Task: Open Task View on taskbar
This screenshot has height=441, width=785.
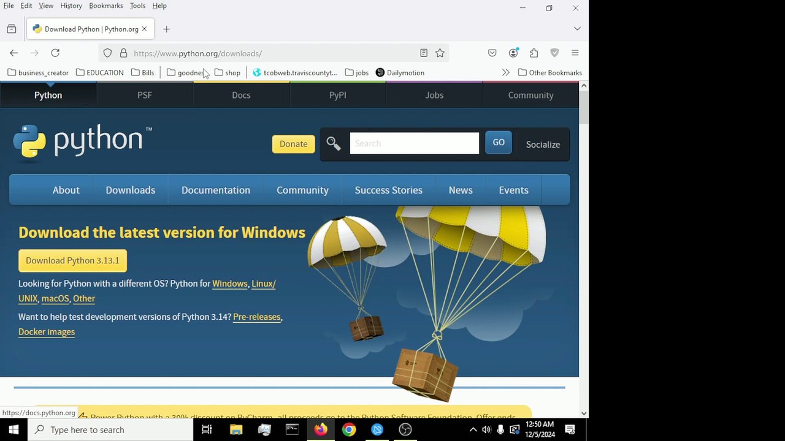Action: click(207, 430)
